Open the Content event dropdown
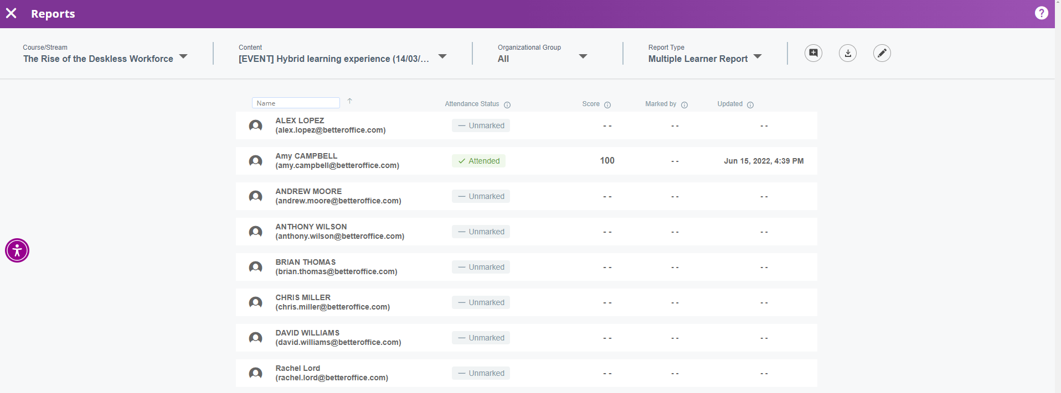Viewport: 1061px width, 393px height. click(x=442, y=57)
